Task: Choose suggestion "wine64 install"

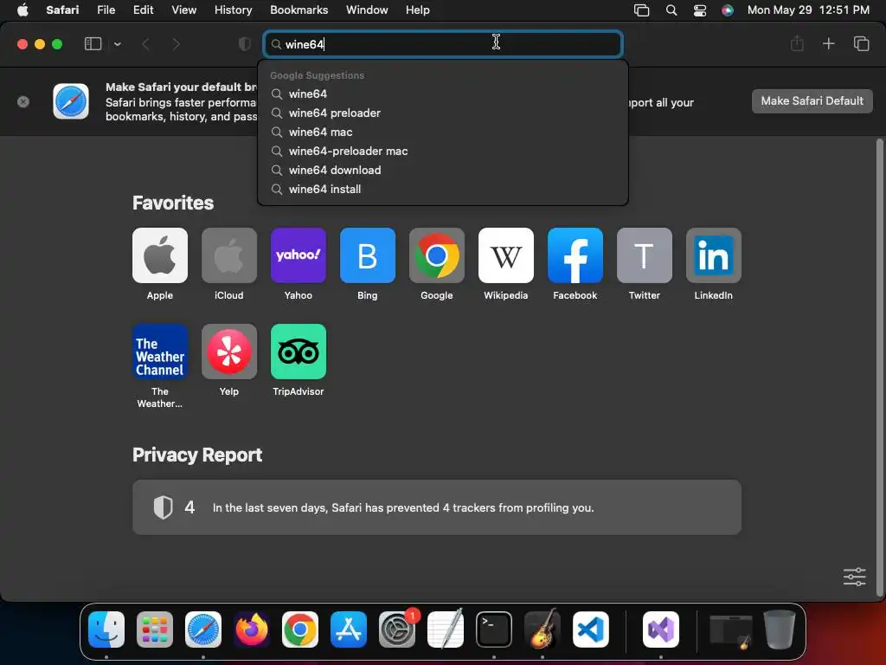Action: pyautogui.click(x=443, y=190)
